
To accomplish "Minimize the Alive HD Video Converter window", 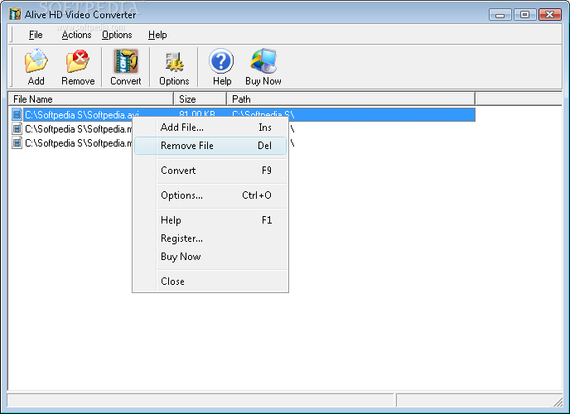I will 500,15.
